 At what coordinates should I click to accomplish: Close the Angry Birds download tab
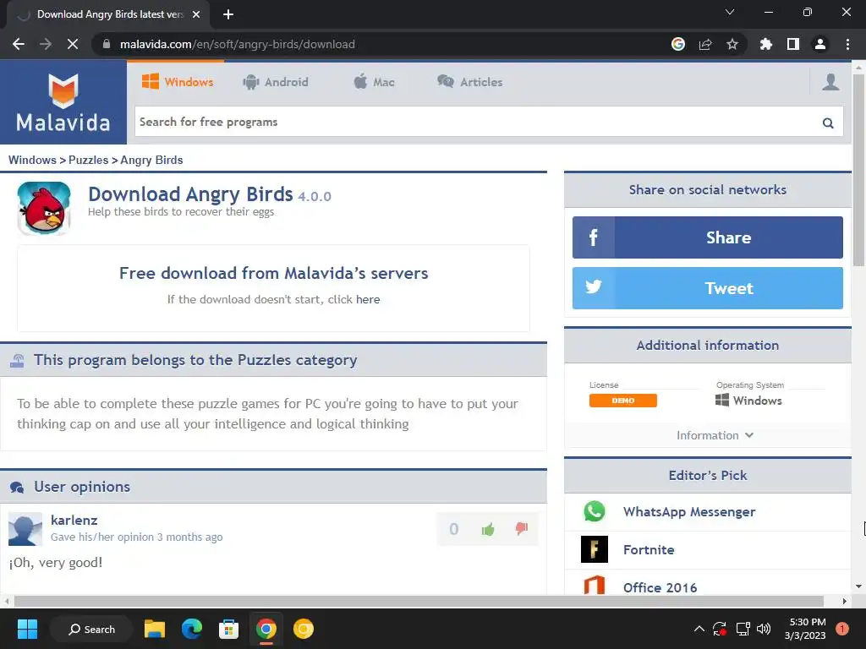pos(196,14)
